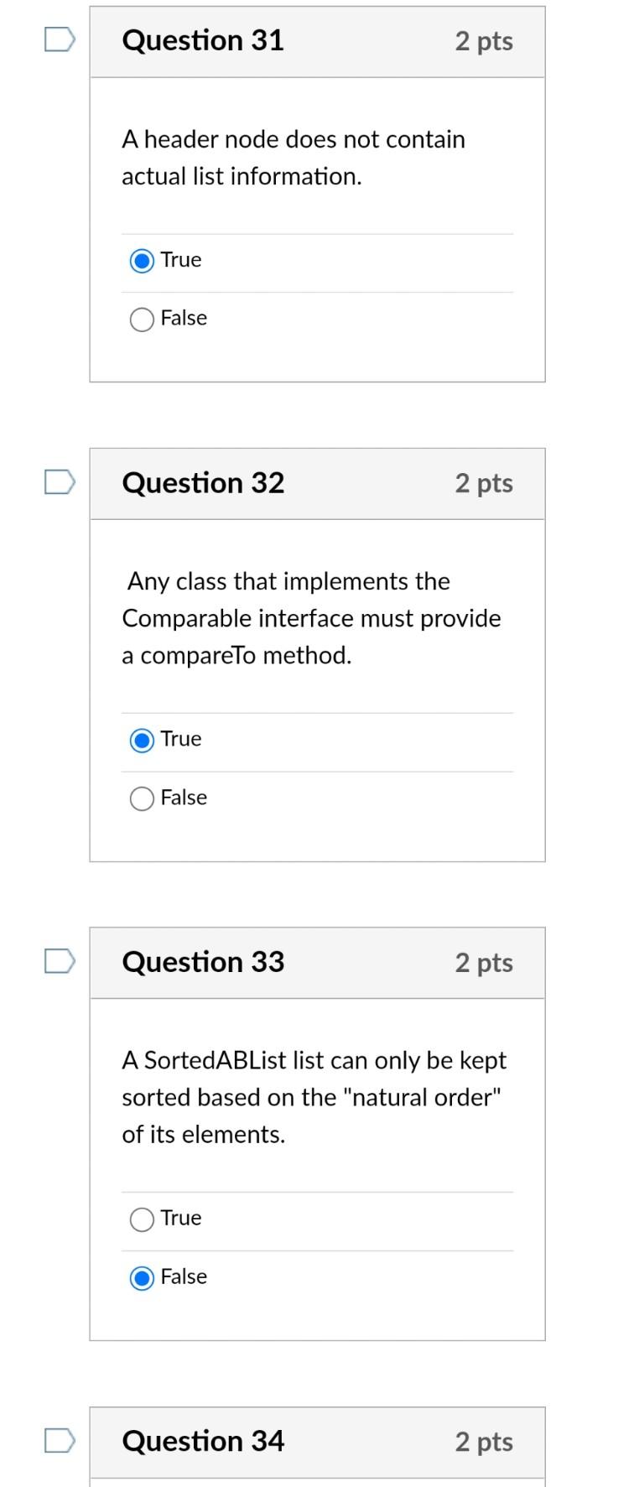Select False for Question 31
Image resolution: width=634 pixels, height=1487 pixels.
click(142, 319)
